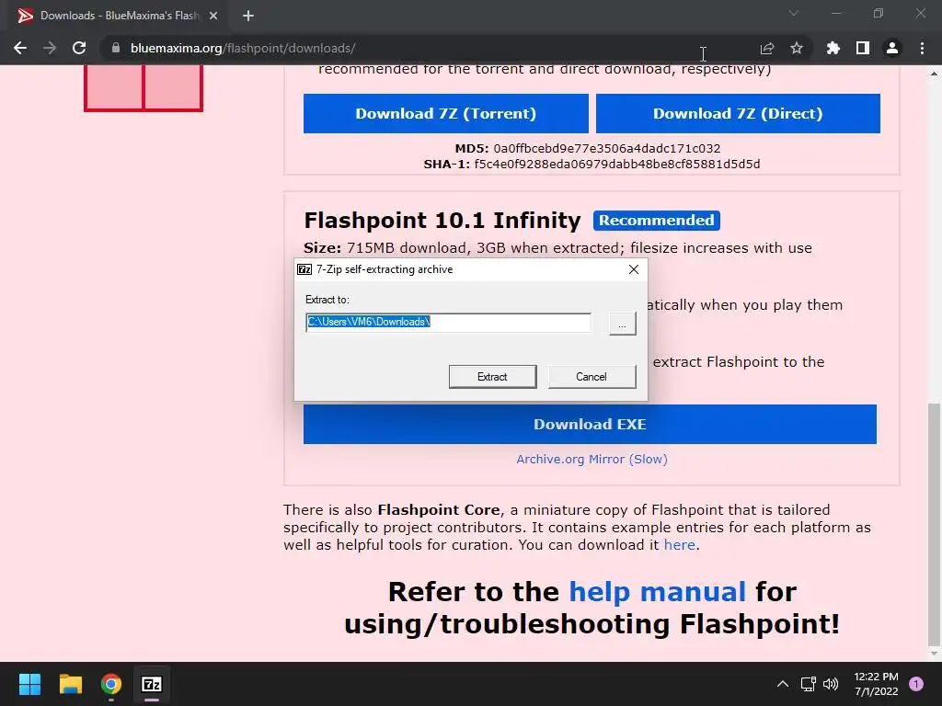The width and height of the screenshot is (942, 706).
Task: Open the Windows Start menu
Action: [29, 684]
